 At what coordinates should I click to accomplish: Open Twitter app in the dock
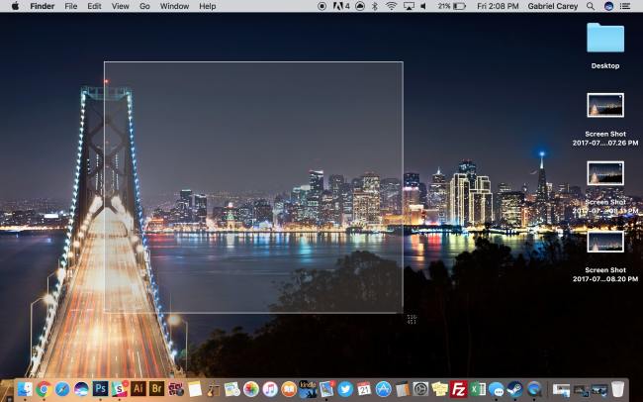coord(345,389)
